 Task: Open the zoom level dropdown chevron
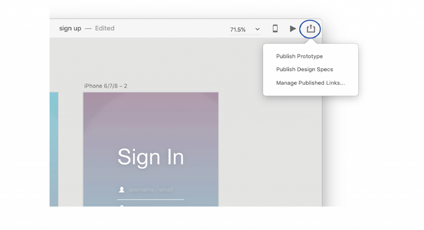pos(258,29)
